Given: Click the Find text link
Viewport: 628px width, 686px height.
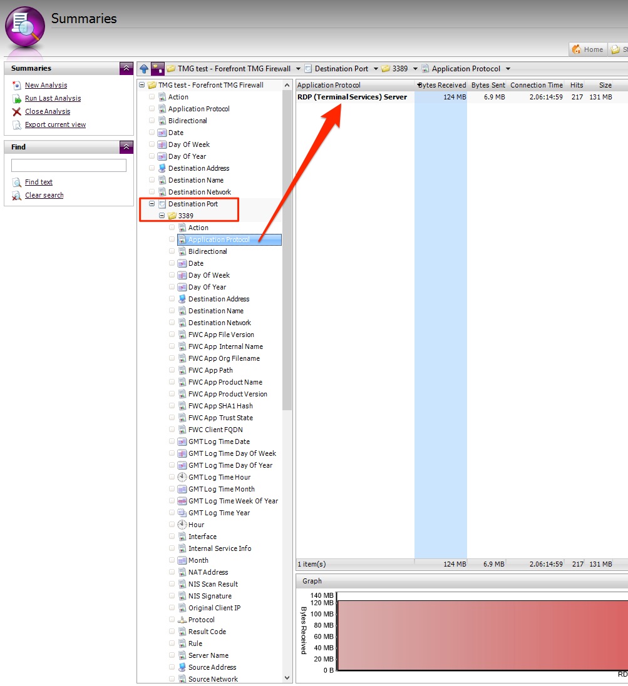Looking at the screenshot, I should 39,182.
